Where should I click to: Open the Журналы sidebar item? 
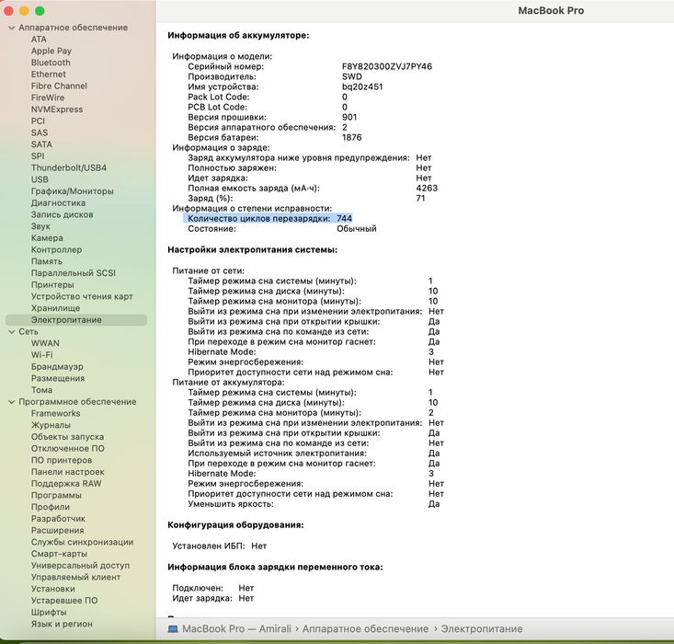[51, 425]
